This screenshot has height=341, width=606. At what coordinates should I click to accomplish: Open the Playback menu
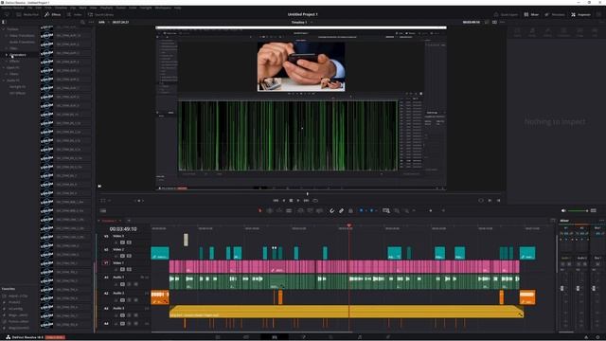click(x=107, y=8)
